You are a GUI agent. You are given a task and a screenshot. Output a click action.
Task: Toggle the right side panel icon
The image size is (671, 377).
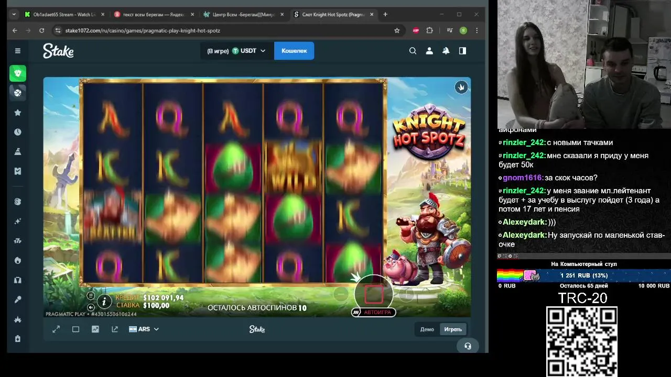(462, 51)
